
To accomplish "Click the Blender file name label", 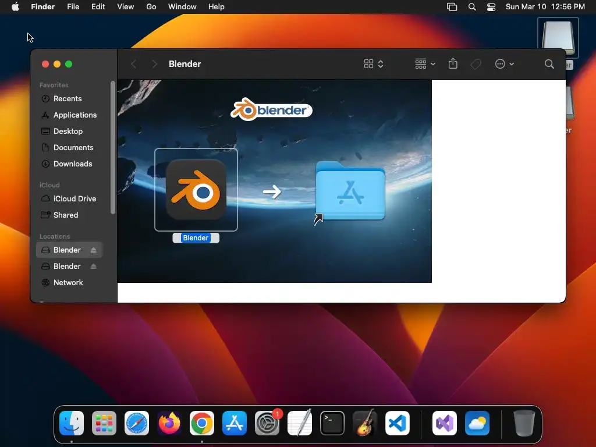I will pos(196,238).
